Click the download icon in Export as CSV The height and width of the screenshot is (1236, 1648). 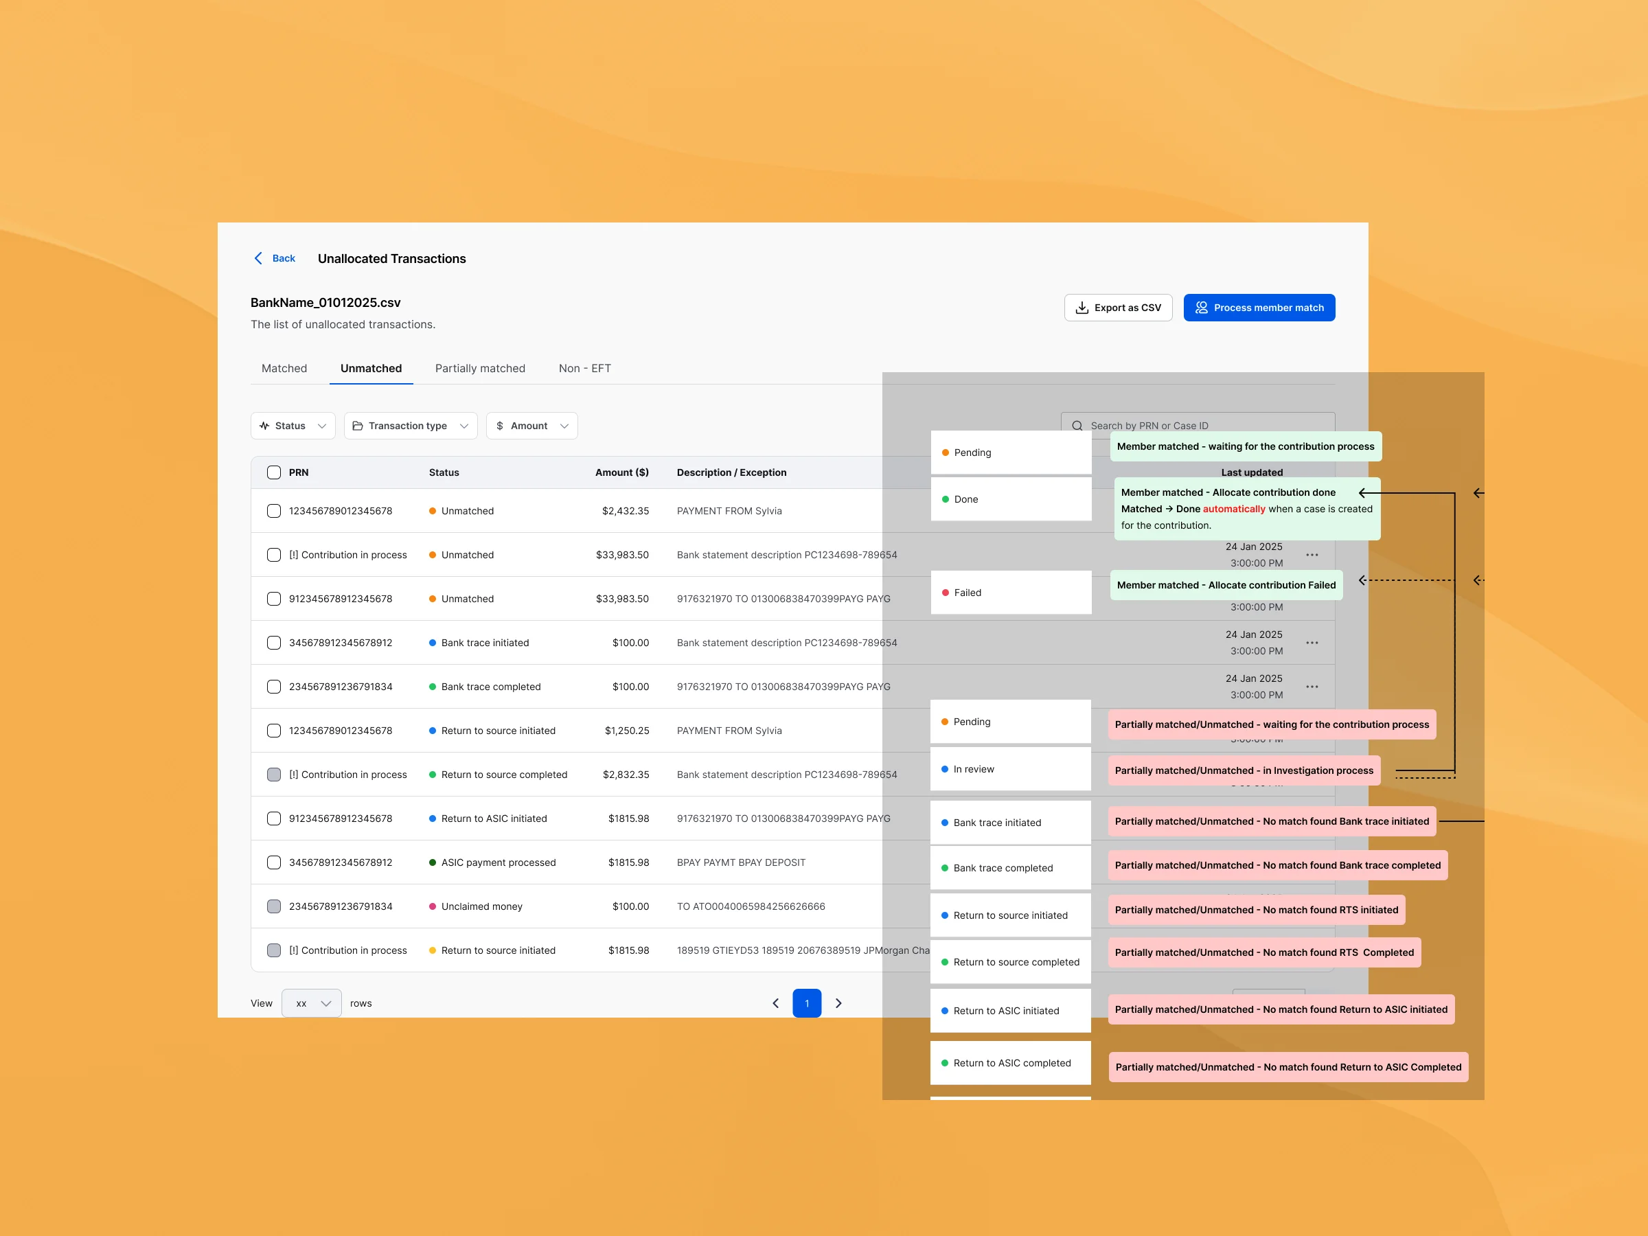(x=1081, y=308)
